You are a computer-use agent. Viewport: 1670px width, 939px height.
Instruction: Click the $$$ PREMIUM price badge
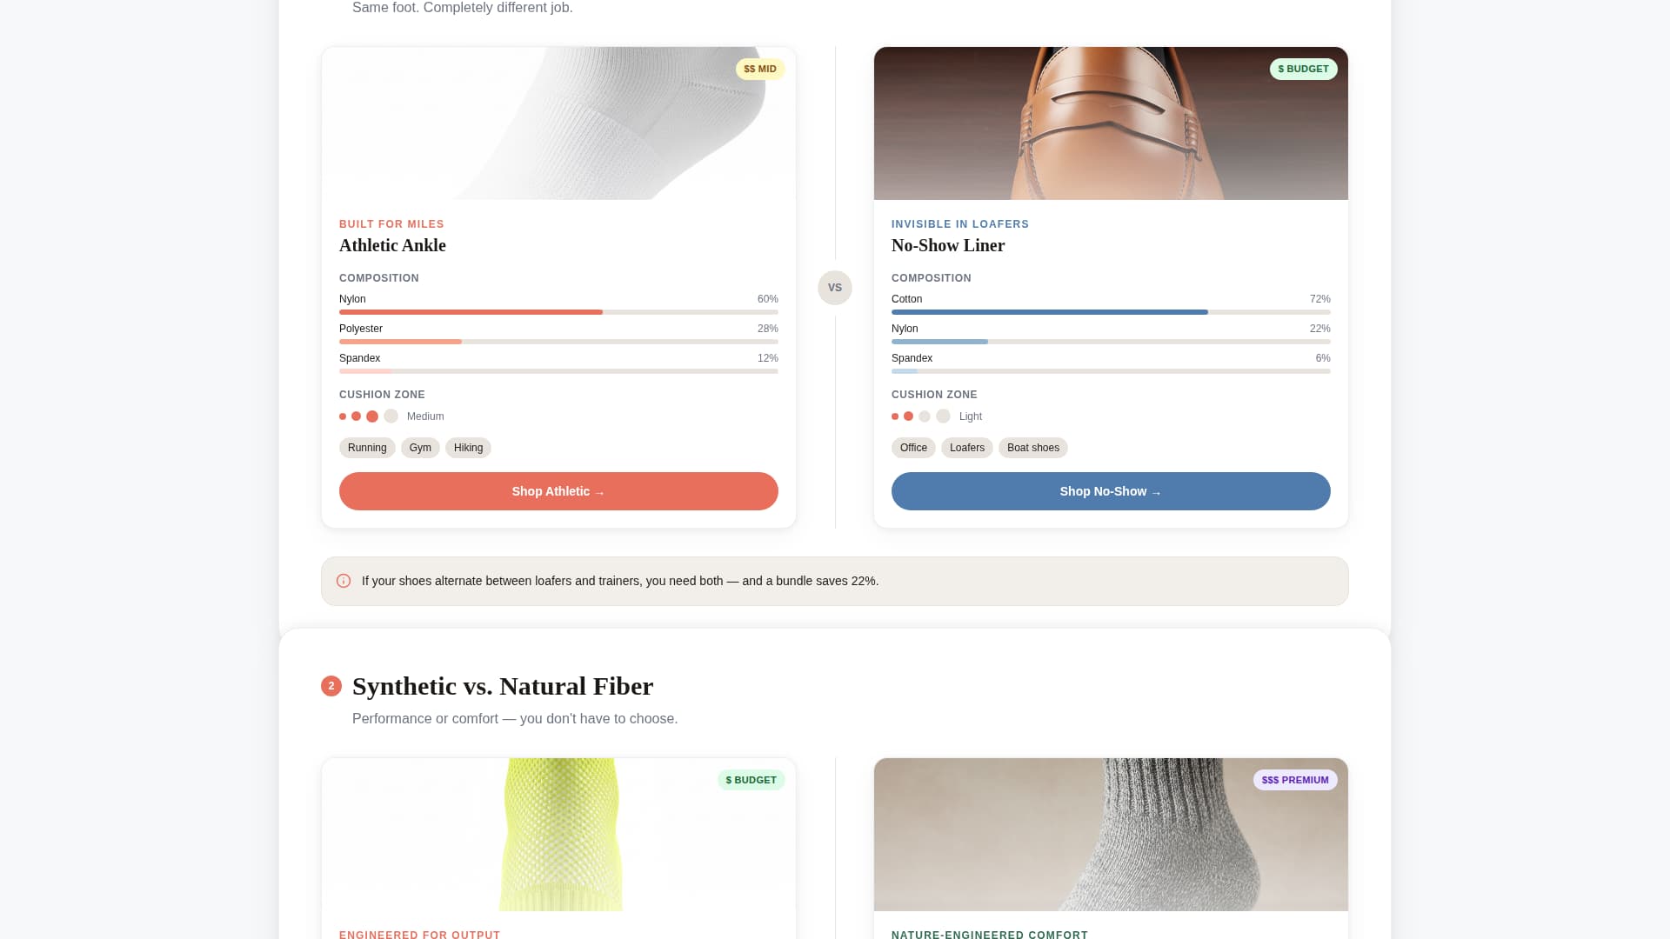[x=1295, y=780]
